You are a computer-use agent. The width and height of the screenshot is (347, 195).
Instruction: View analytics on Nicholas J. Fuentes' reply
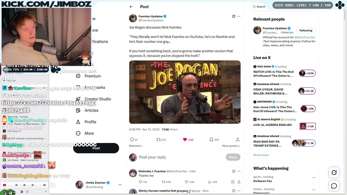click(x=210, y=182)
